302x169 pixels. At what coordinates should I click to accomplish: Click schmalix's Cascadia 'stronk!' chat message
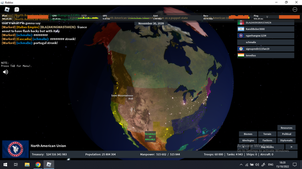38,39
